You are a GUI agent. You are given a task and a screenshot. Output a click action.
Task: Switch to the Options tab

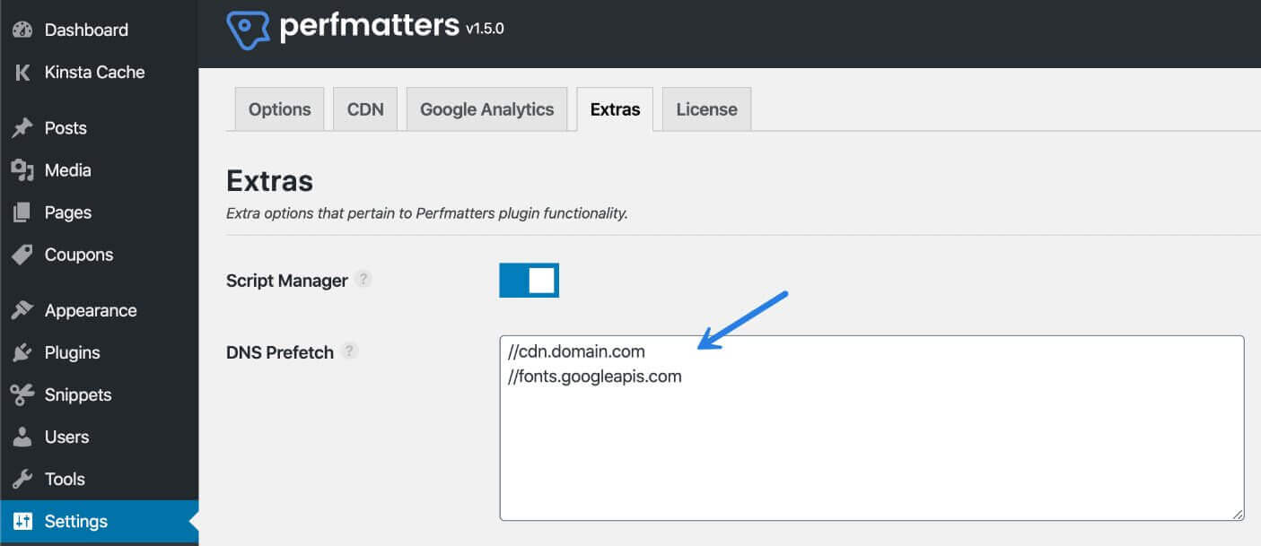pyautogui.click(x=278, y=108)
